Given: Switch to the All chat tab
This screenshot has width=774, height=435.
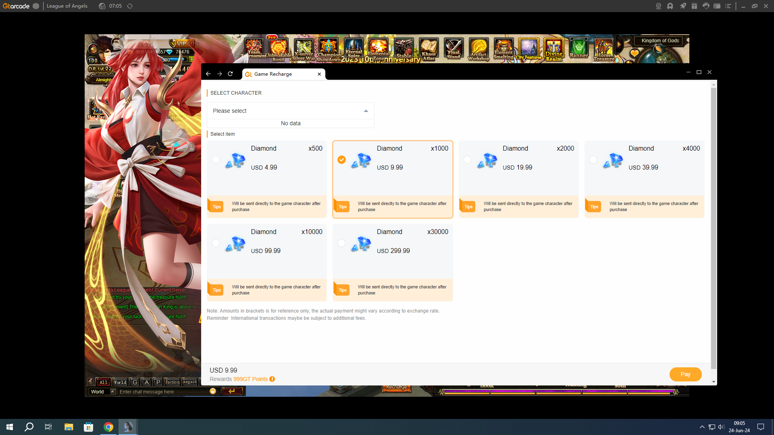Looking at the screenshot, I should 103,382.
